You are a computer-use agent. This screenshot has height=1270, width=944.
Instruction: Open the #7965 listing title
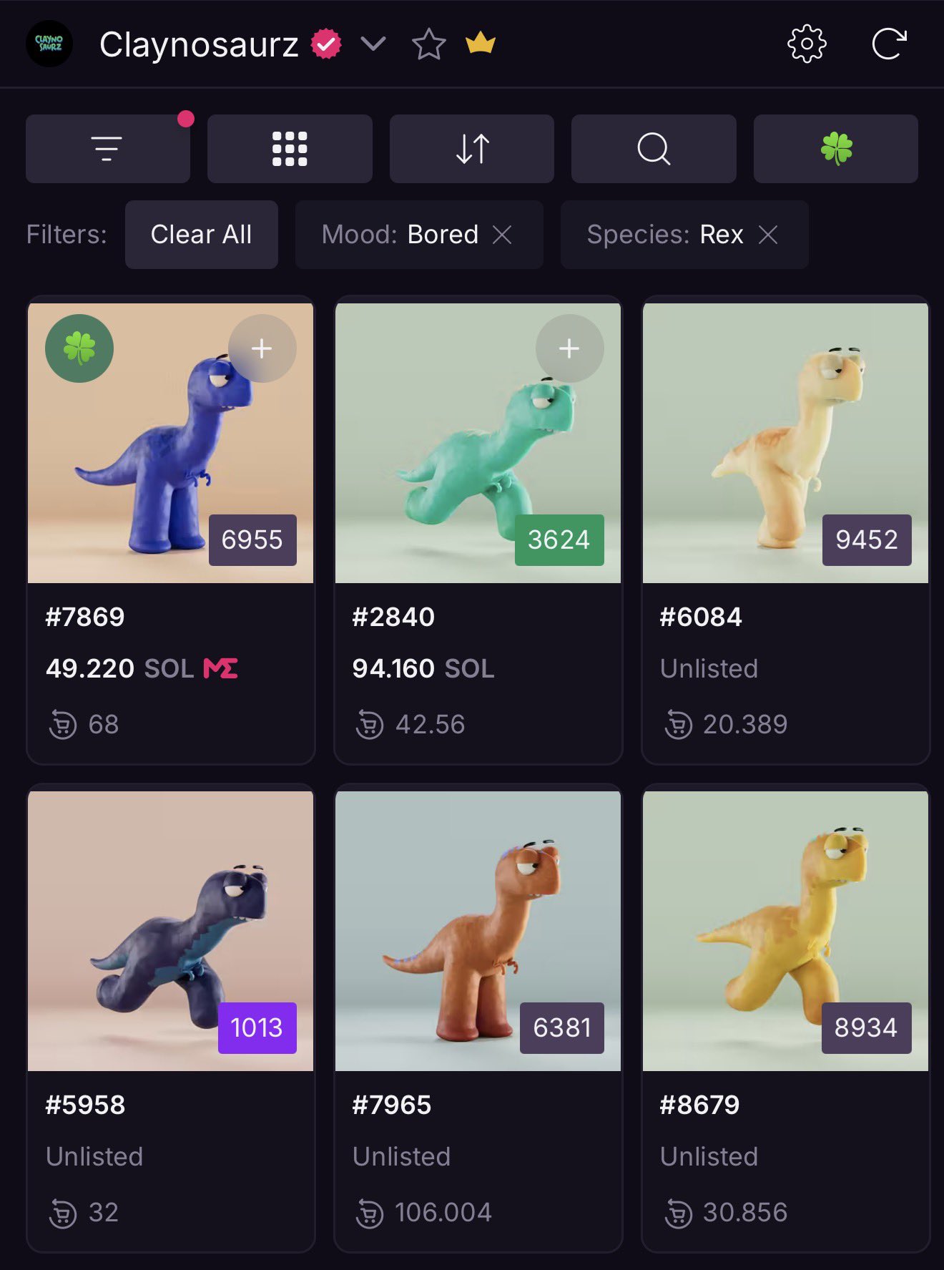click(x=392, y=1105)
